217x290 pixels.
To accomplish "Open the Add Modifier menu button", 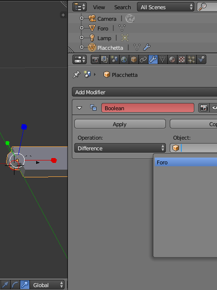I will pos(145,92).
